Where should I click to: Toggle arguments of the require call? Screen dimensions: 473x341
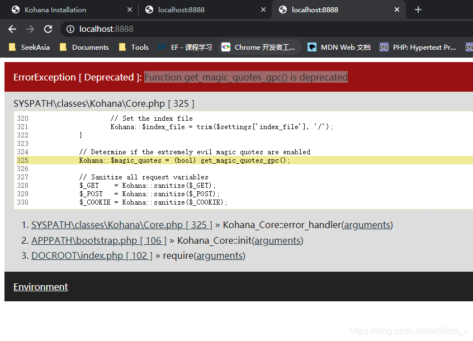point(220,255)
